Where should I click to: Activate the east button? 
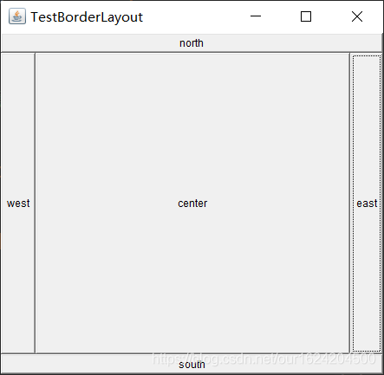367,203
